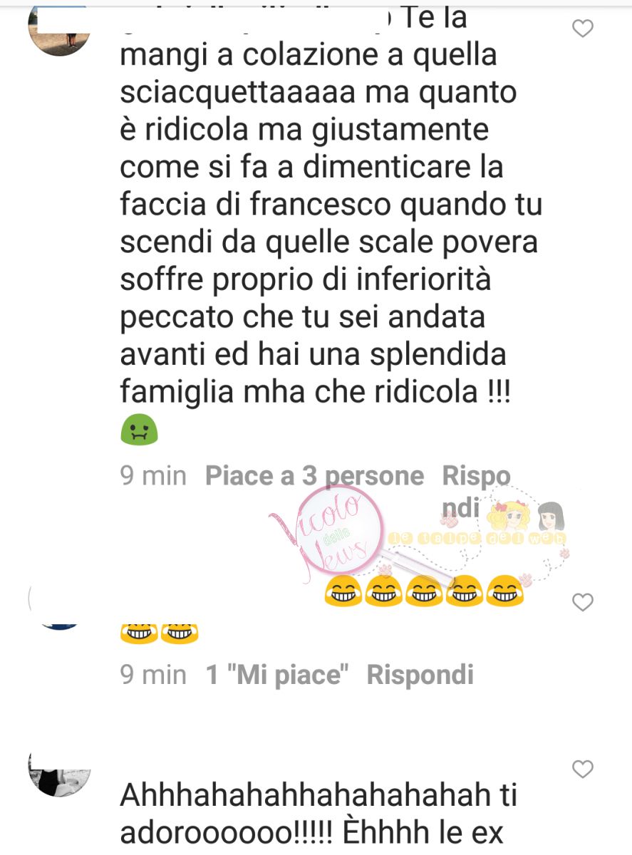Tap the "9 min" timestamp beside 1 "Mi piace"
Image resolution: width=632 pixels, height=855 pixels.
pos(153,674)
